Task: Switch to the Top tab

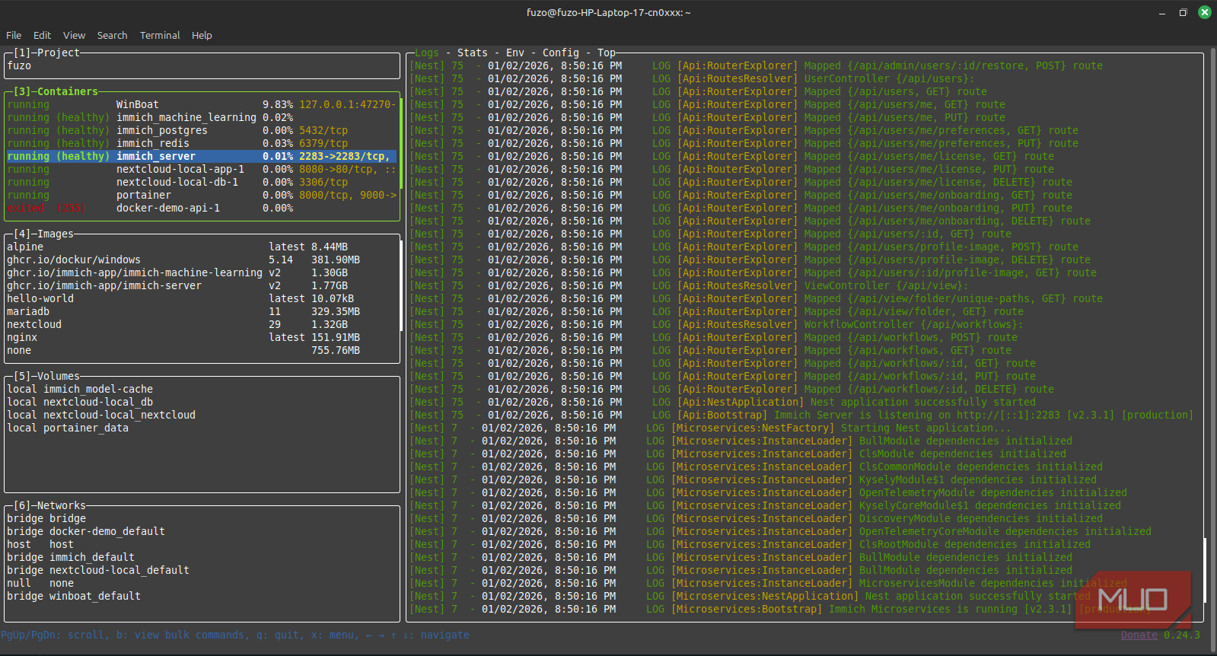Action: point(607,53)
